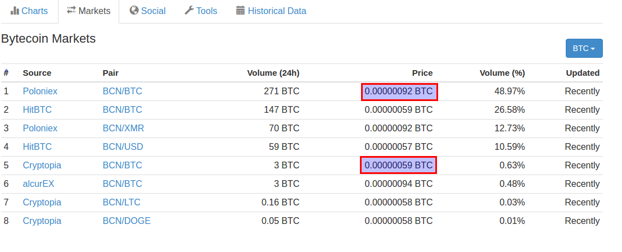
Task: Select the highlighted 0.00000092 BTC price in row 1
Action: click(399, 91)
